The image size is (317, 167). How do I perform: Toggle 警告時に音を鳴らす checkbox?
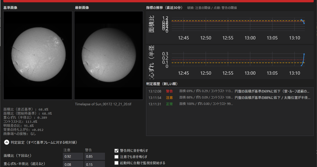(x=116, y=150)
